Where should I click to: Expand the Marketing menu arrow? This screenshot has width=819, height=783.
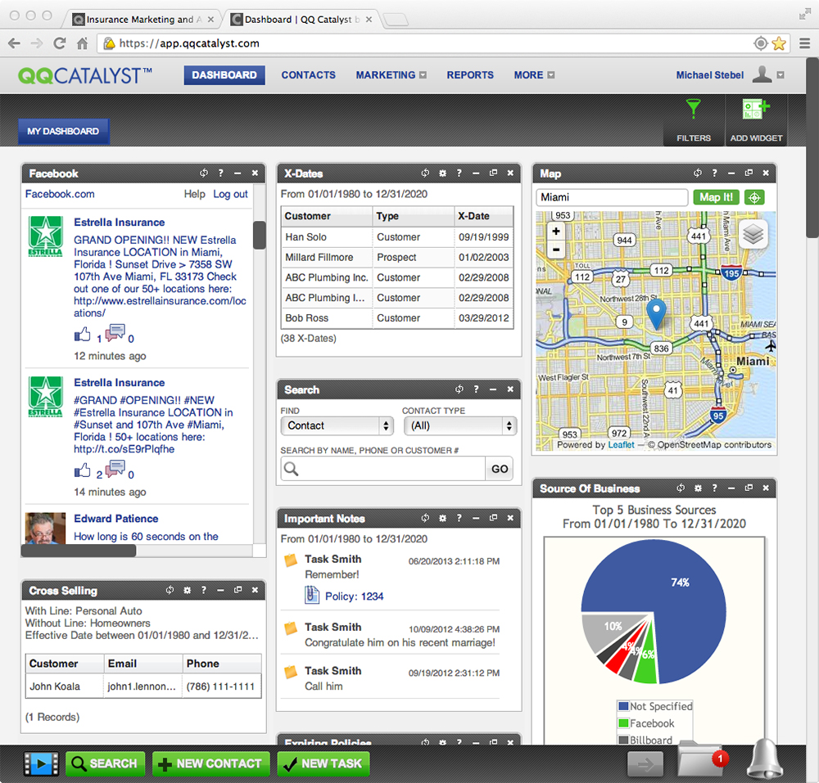click(423, 75)
